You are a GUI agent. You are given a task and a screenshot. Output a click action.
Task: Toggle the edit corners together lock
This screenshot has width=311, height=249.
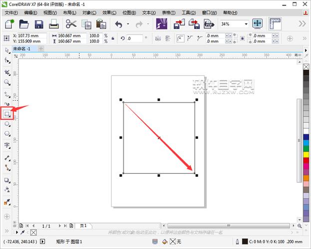point(242,38)
